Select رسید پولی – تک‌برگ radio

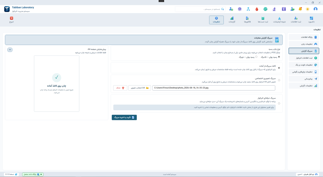pyautogui.click(x=279, y=57)
